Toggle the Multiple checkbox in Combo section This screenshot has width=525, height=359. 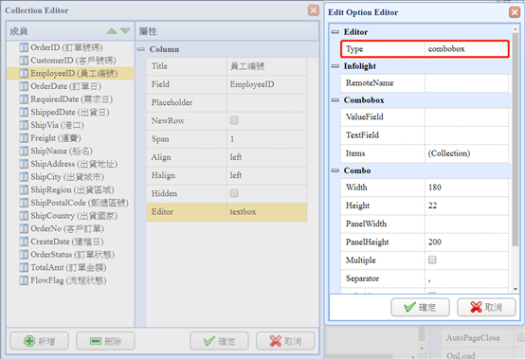pos(432,260)
